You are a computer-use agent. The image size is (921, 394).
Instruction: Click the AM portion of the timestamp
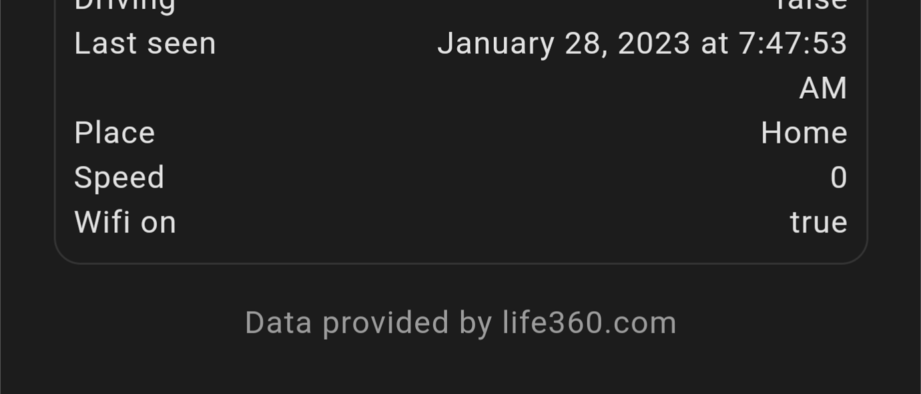pos(823,87)
